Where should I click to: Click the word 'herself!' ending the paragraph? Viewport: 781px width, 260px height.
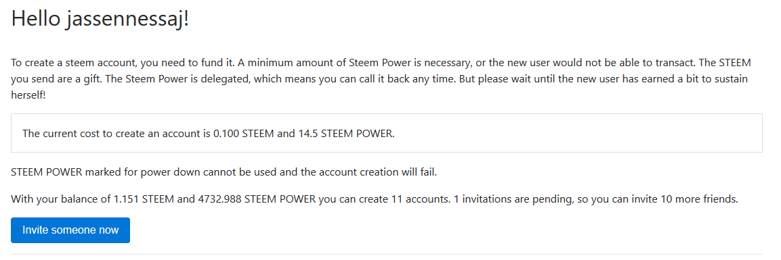(28, 95)
